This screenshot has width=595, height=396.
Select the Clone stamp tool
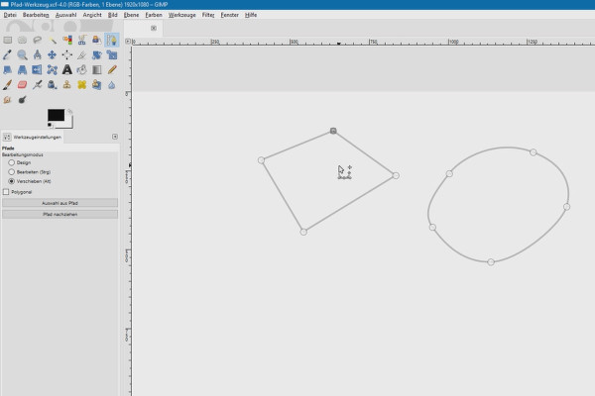[67, 85]
